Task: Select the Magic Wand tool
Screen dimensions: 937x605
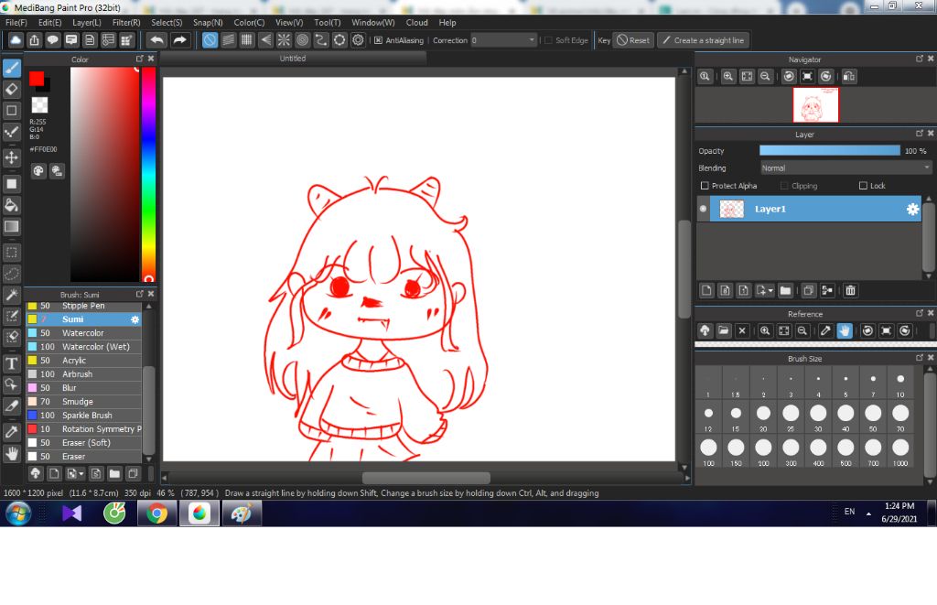Action: pyautogui.click(x=12, y=295)
